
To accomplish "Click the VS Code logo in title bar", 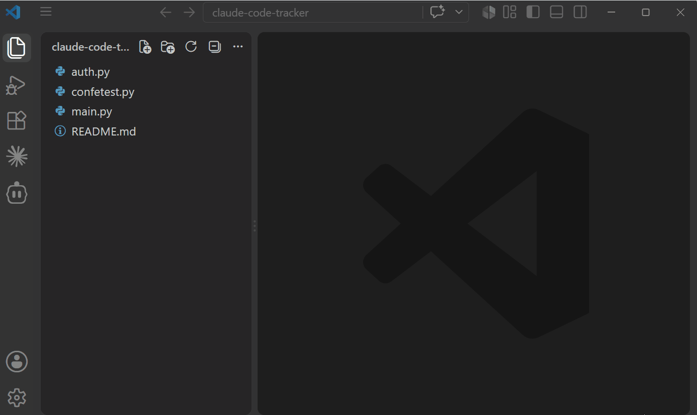I will coord(13,12).
